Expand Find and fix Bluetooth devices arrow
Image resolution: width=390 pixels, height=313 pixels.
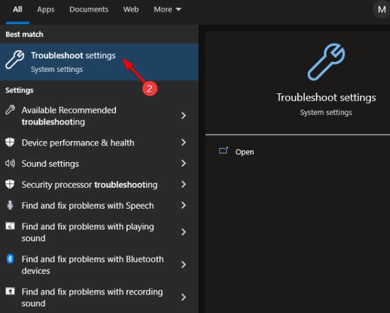[183, 265]
